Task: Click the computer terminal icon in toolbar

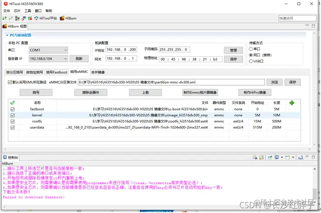Action: pyautogui.click(x=24, y=18)
